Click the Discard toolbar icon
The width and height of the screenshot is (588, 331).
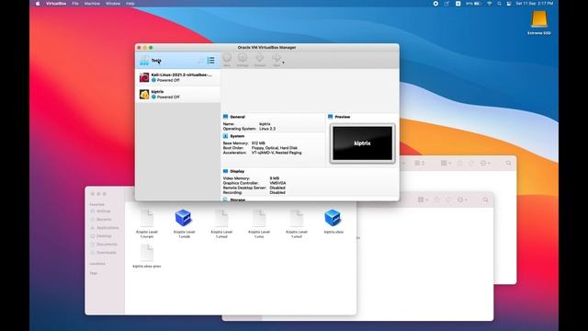259,59
